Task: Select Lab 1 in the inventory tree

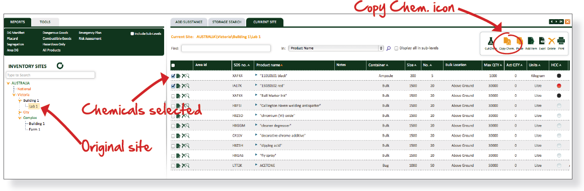Action: click(34, 106)
